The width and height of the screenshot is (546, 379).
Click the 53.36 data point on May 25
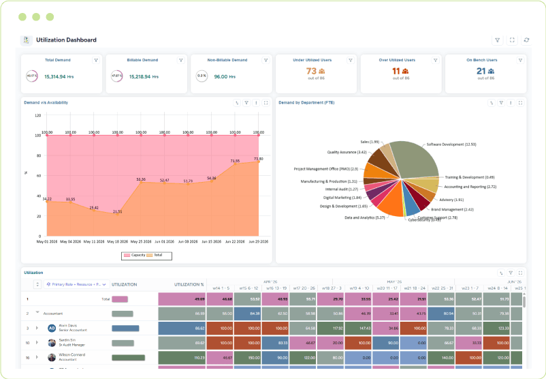(141, 182)
